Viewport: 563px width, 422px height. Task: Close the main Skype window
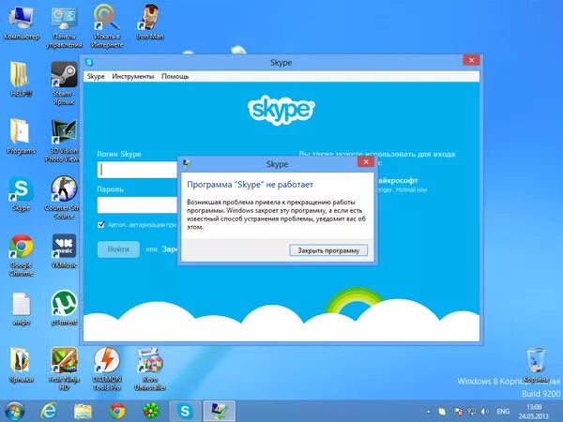tap(471, 60)
